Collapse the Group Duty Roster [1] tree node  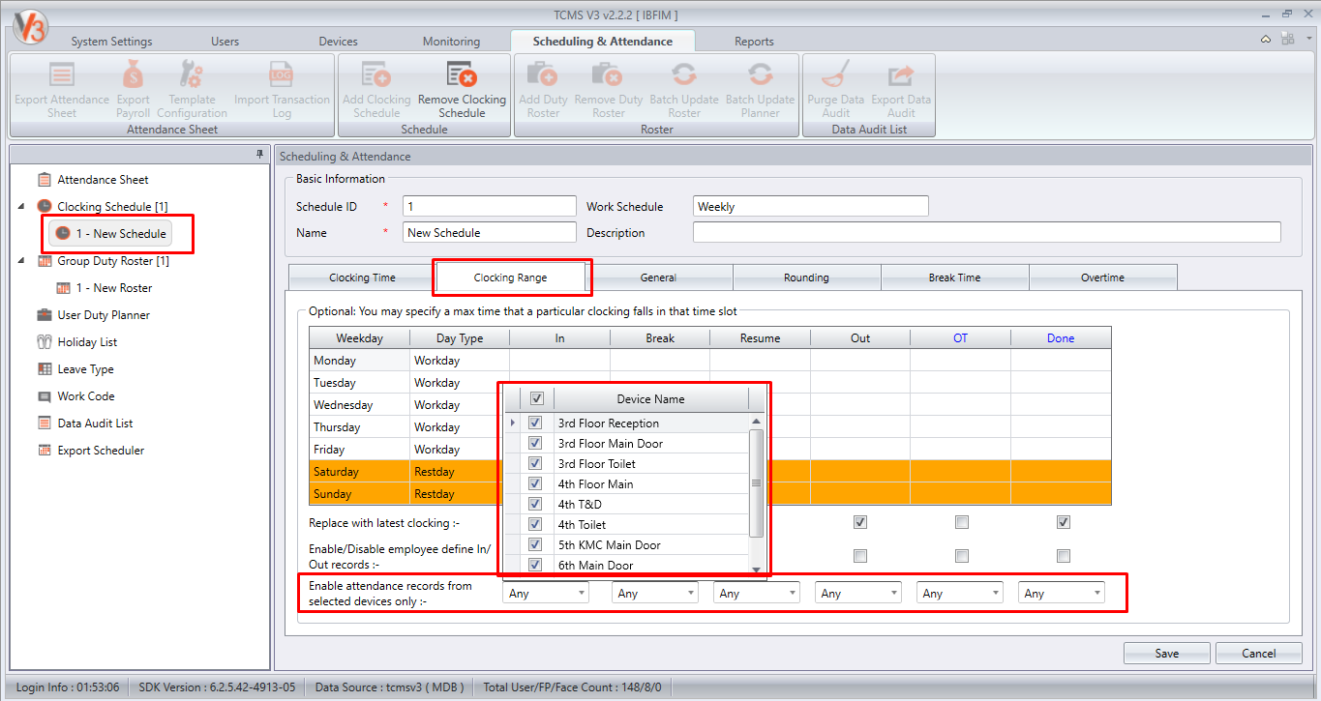pyautogui.click(x=21, y=260)
